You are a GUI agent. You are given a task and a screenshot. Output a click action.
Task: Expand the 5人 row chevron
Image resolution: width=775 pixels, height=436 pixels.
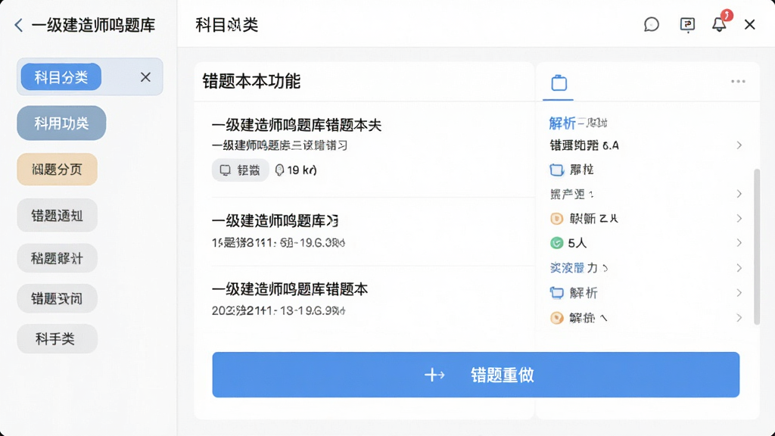click(x=739, y=243)
